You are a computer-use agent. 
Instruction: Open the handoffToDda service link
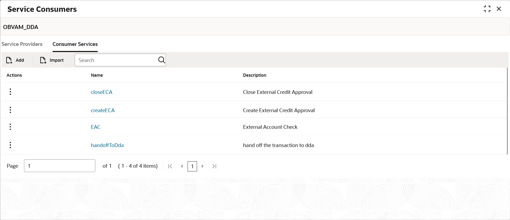tap(107, 145)
